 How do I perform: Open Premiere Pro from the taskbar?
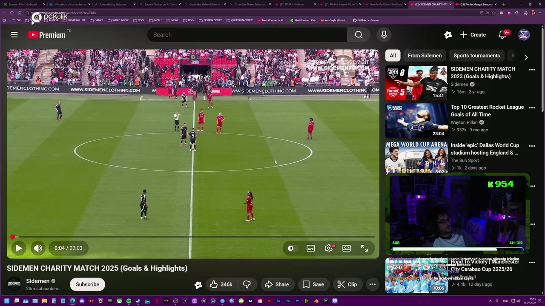coord(297,301)
